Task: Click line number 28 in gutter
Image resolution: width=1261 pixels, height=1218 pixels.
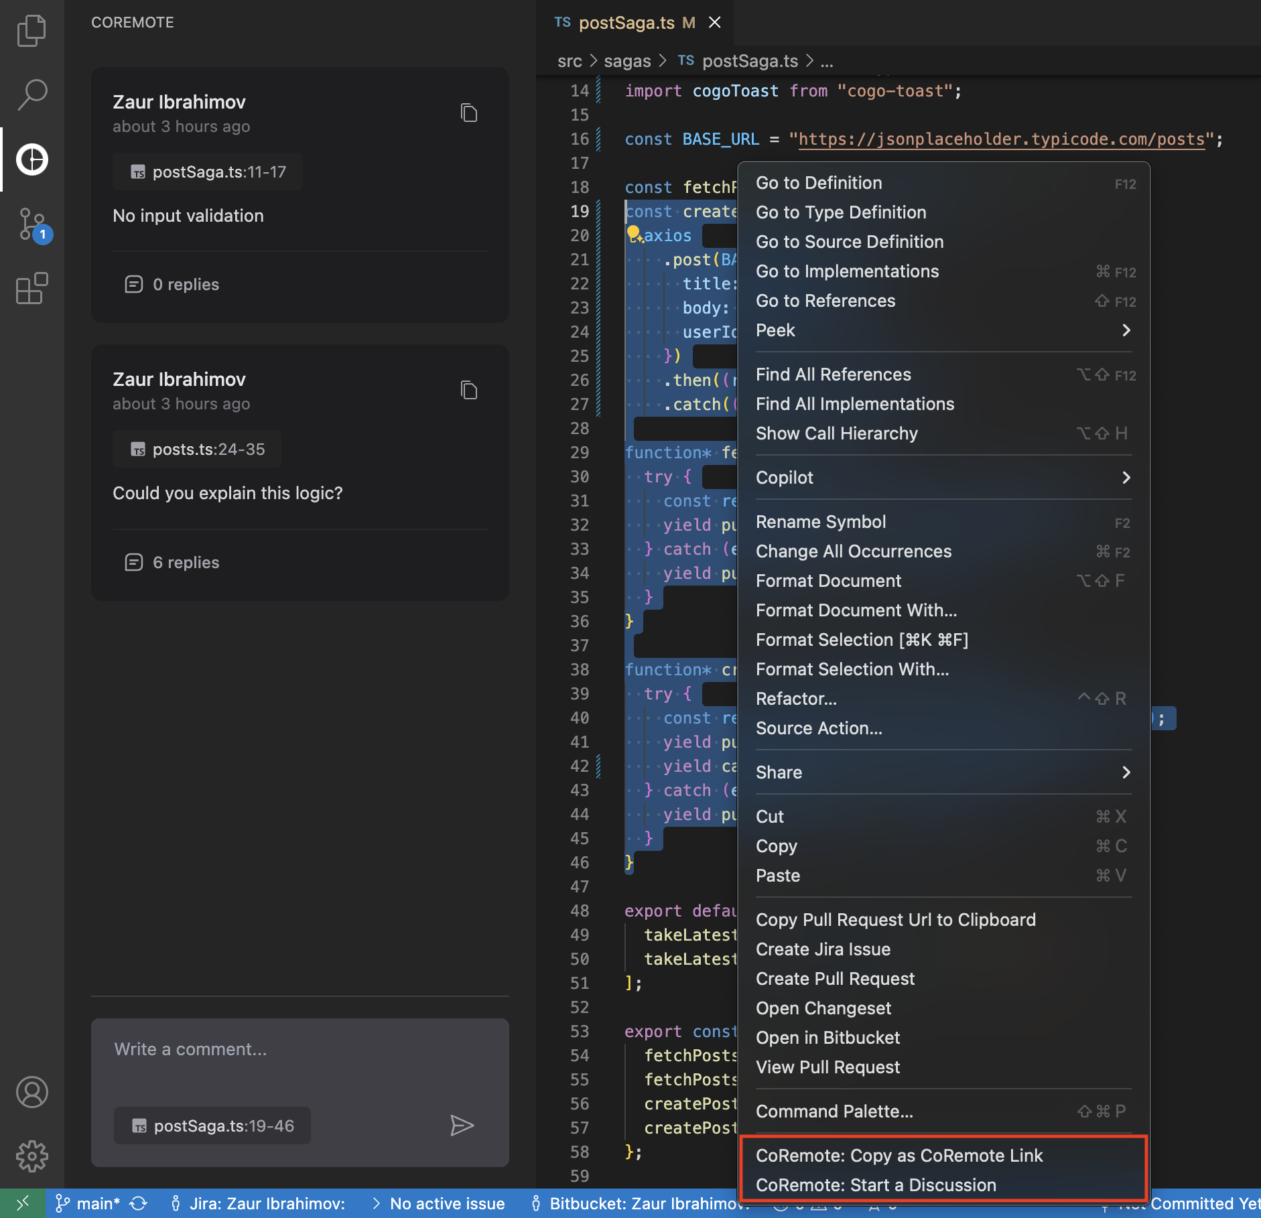Action: pyautogui.click(x=580, y=428)
